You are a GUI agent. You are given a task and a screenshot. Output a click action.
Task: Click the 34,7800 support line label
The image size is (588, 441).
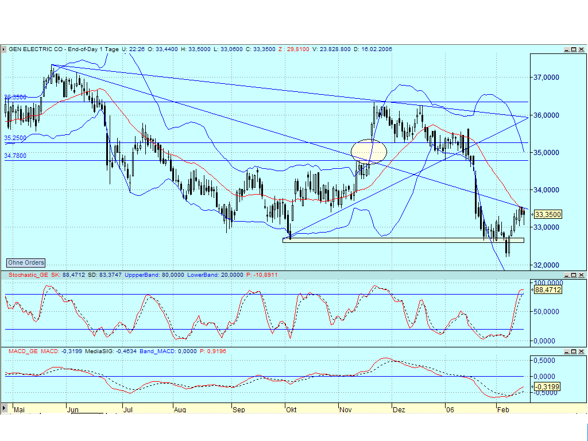point(14,156)
